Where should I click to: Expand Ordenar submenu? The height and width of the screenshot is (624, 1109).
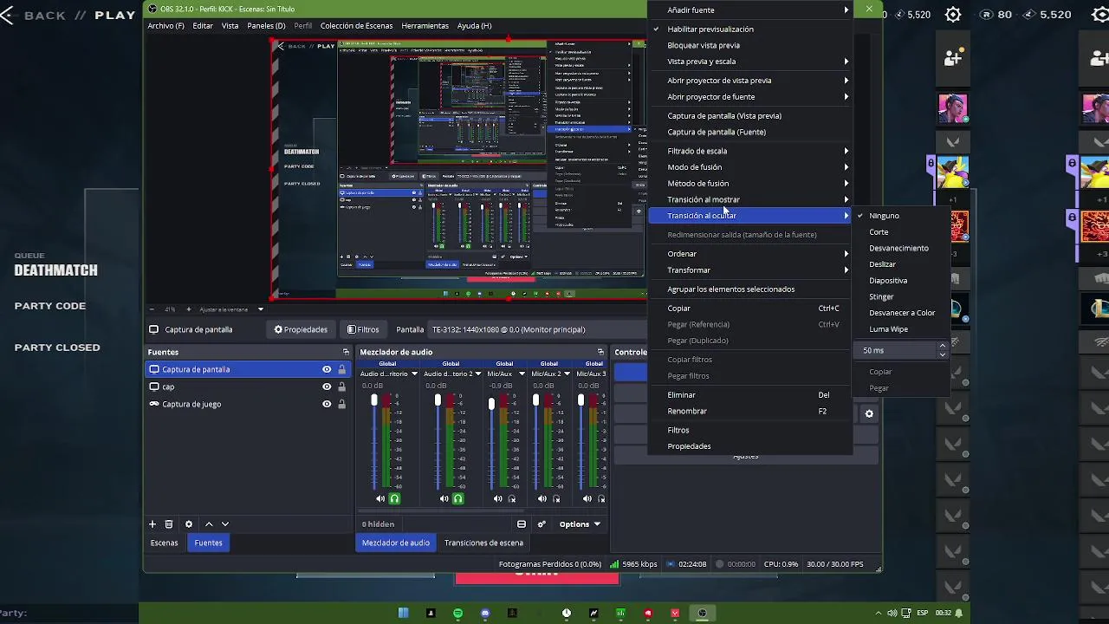(750, 254)
